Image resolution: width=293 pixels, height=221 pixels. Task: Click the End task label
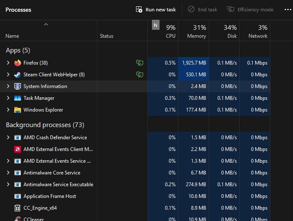coord(208,10)
